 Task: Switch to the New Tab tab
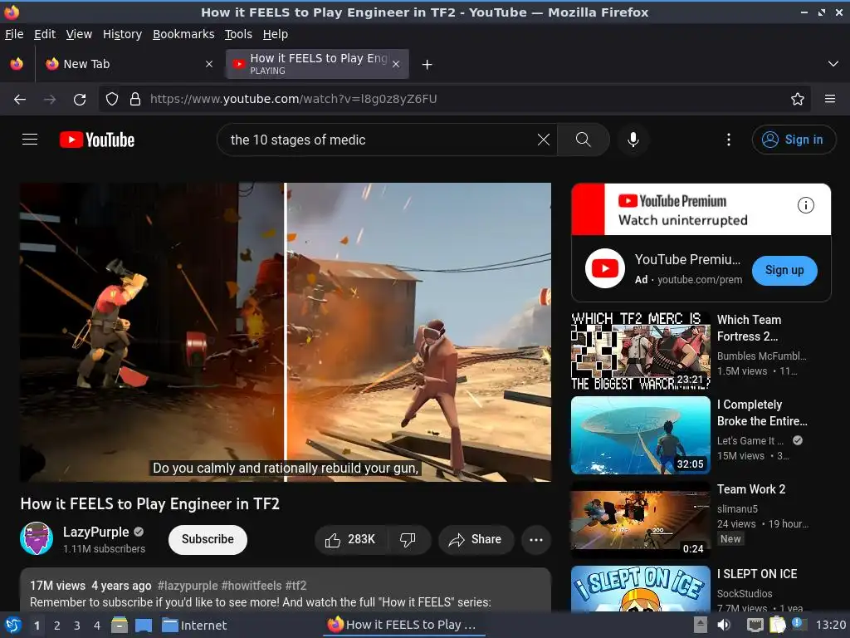(x=129, y=64)
